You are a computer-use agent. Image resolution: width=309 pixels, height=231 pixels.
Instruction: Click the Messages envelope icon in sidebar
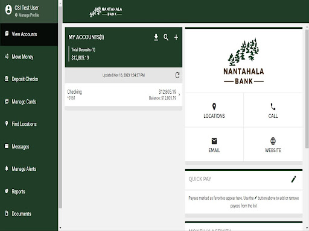click(7, 146)
